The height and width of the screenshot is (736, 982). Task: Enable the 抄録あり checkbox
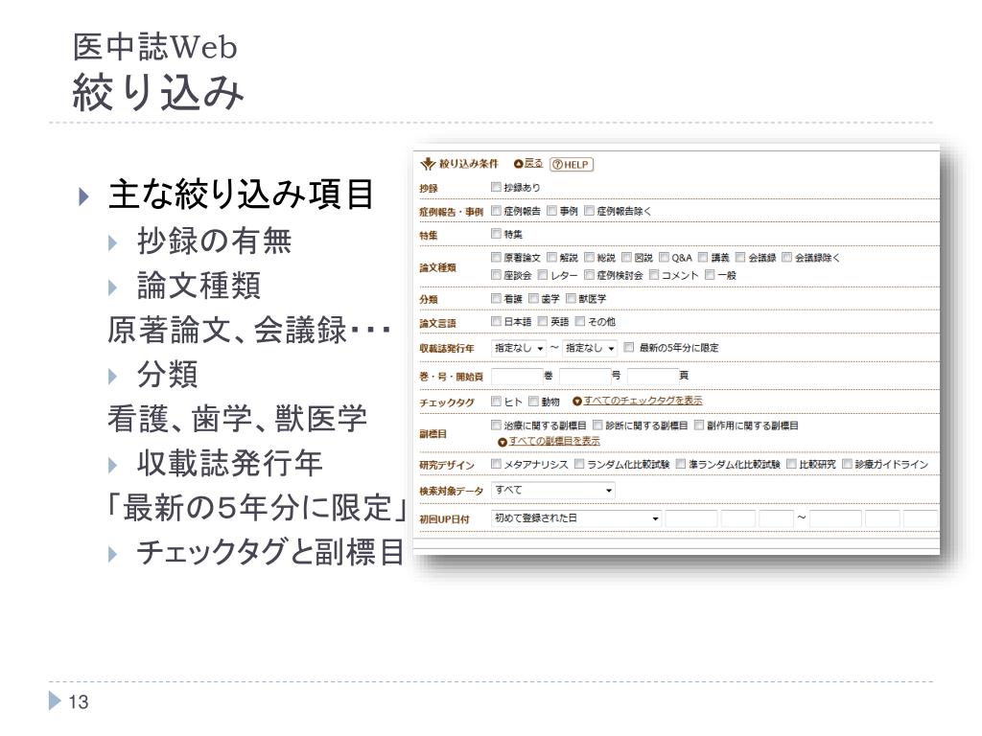click(496, 187)
